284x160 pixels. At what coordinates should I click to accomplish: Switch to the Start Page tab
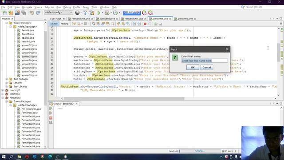click(x=55, y=19)
